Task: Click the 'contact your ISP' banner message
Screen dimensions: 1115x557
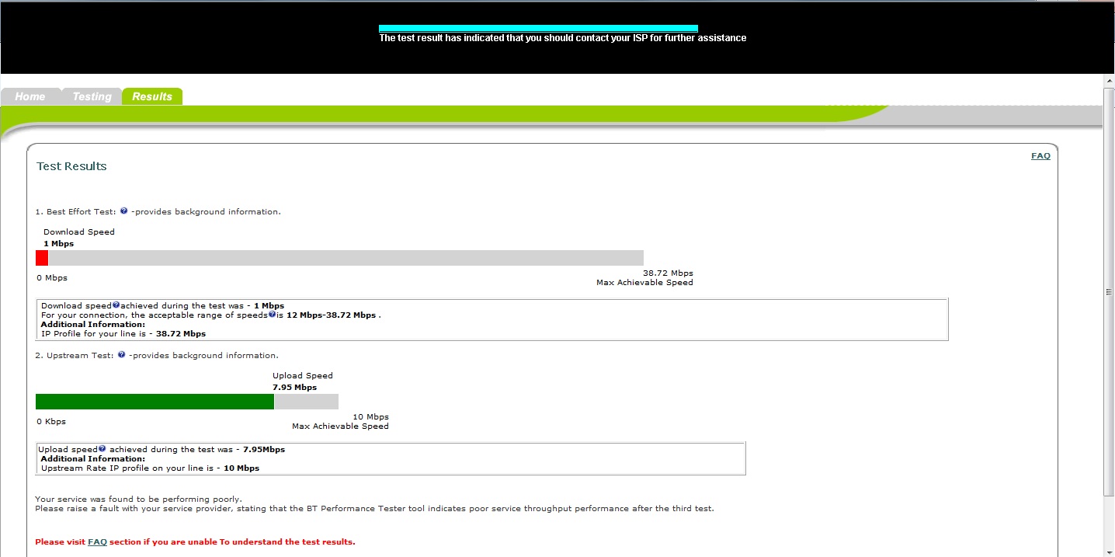Action: [x=562, y=38]
